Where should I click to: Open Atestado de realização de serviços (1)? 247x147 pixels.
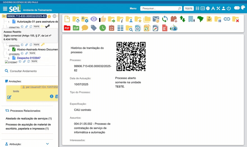point(29,118)
